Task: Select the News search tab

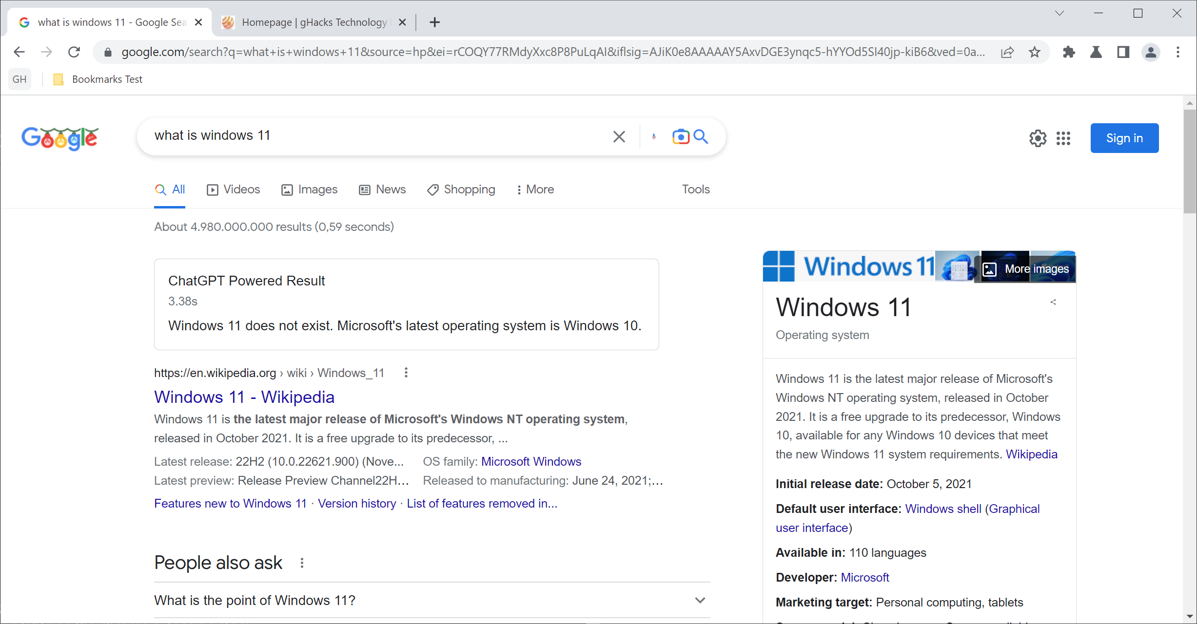Action: click(x=390, y=189)
